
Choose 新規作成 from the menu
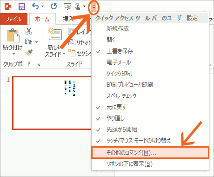tap(150, 29)
